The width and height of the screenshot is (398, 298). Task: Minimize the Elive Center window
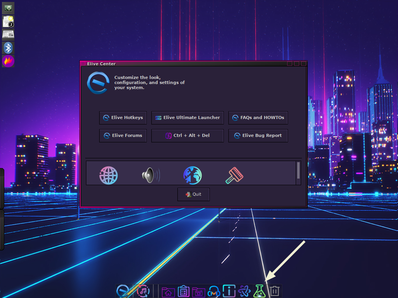289,63
